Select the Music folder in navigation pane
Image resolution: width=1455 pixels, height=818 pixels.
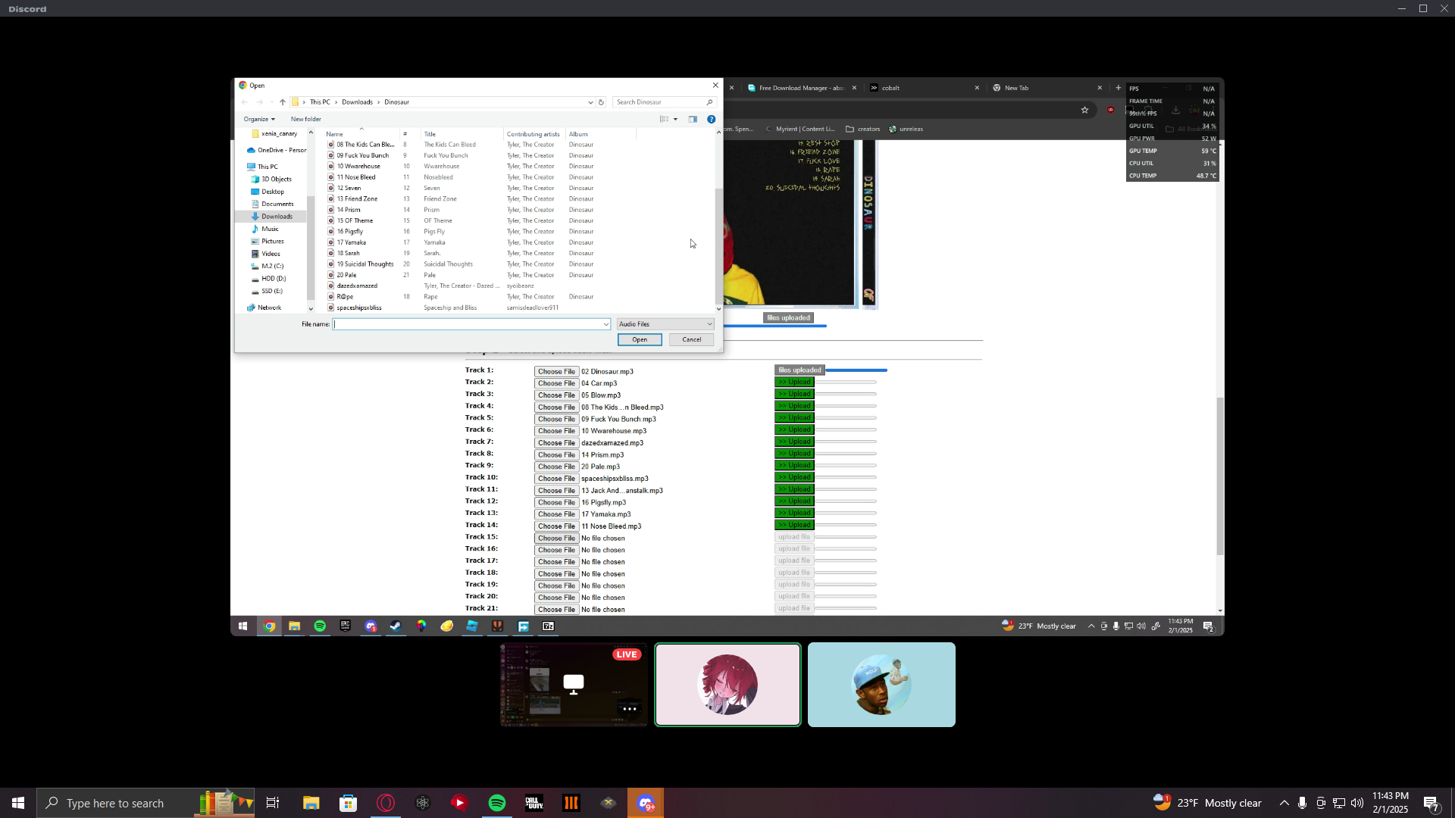tap(270, 229)
